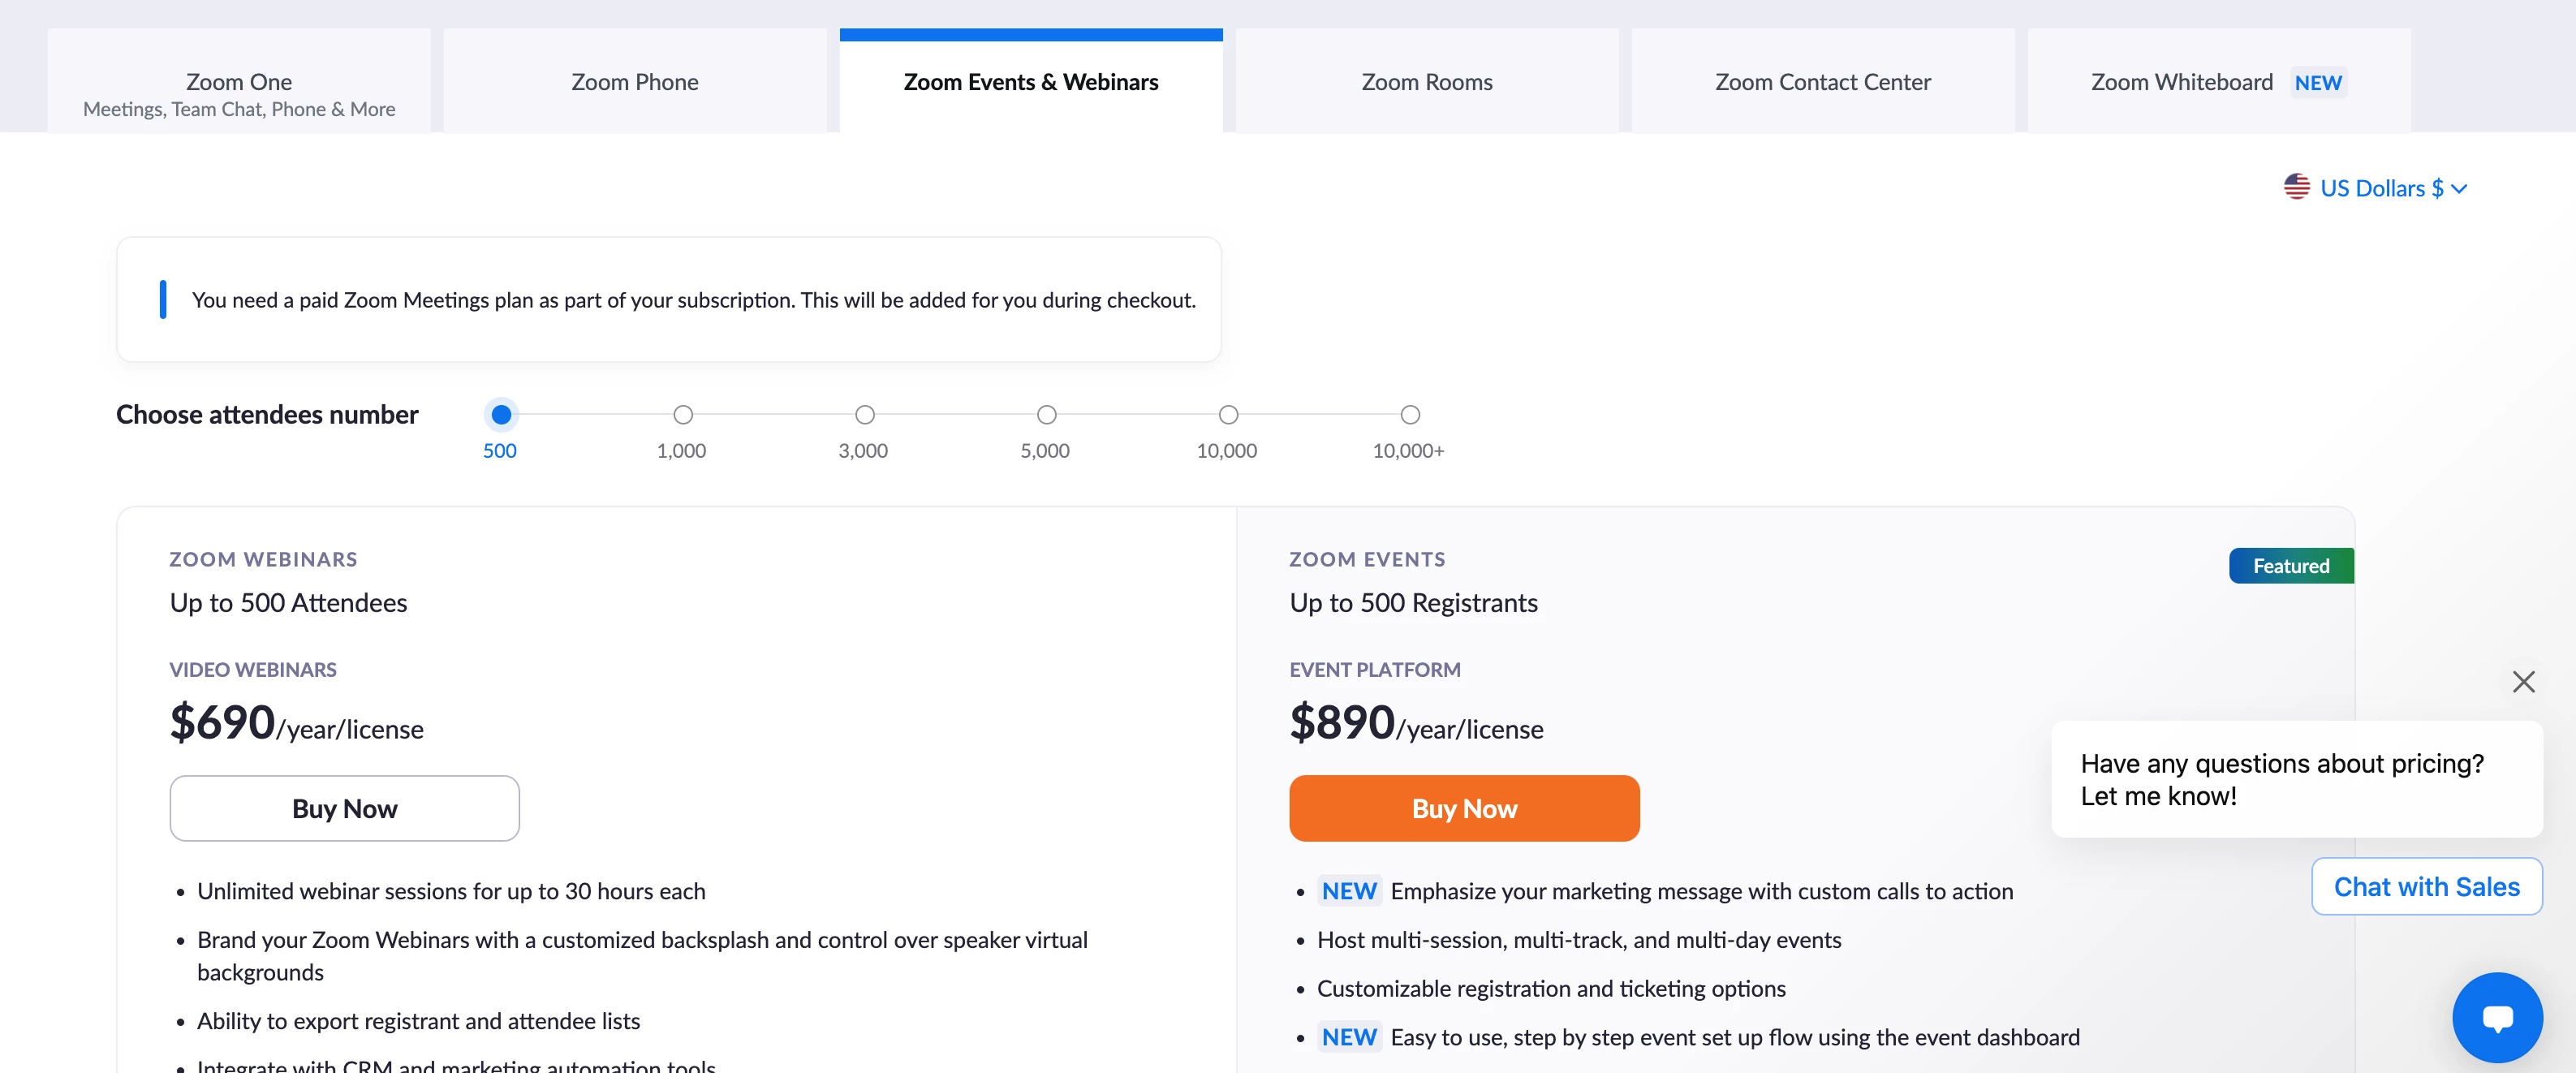This screenshot has height=1073, width=2576.
Task: Click the attendees slider track between 1,000 and 3,000
Action: click(x=774, y=414)
